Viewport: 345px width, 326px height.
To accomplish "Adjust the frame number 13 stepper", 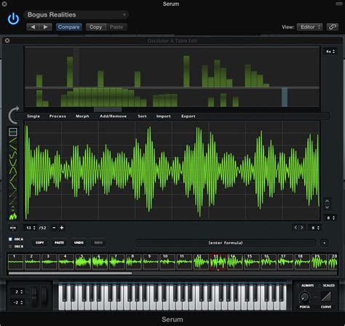I will click(31, 228).
